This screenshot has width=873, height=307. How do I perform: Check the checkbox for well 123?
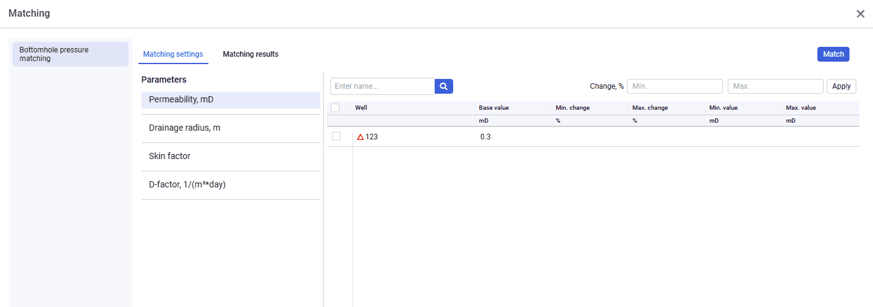[x=336, y=136]
